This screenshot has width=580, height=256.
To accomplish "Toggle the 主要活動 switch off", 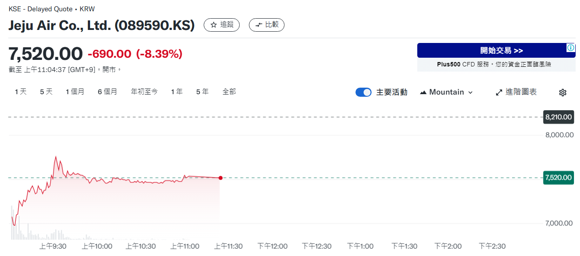I will pos(363,92).
